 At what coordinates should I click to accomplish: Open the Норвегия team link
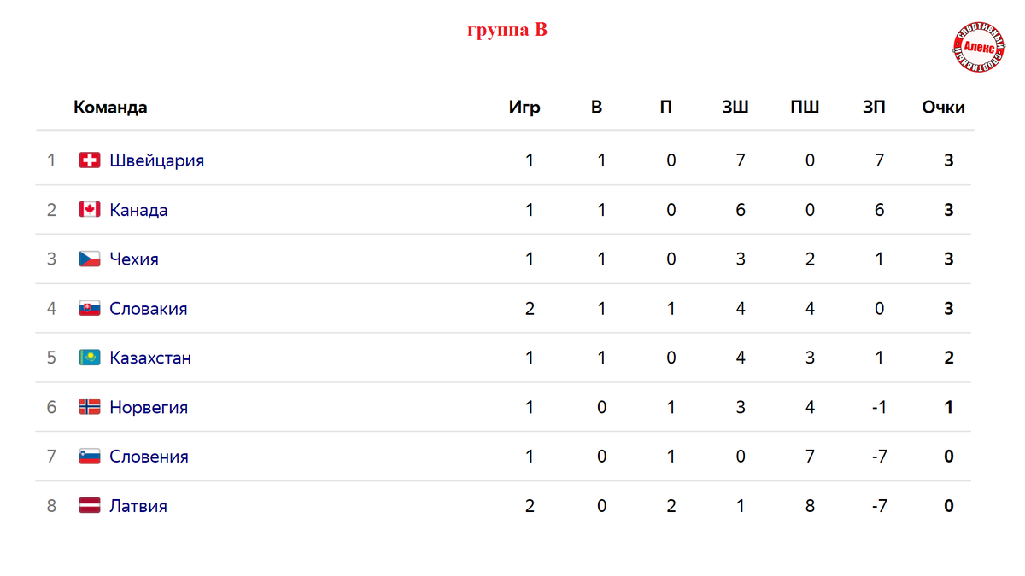pos(149,408)
